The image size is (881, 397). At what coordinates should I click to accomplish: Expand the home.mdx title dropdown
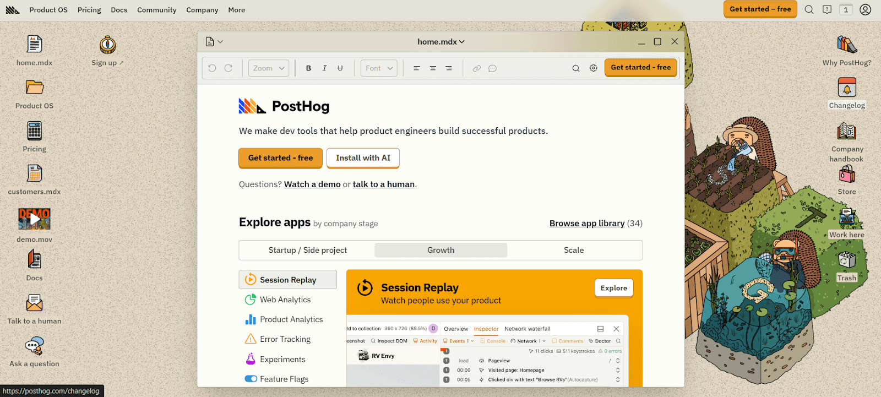tap(441, 42)
